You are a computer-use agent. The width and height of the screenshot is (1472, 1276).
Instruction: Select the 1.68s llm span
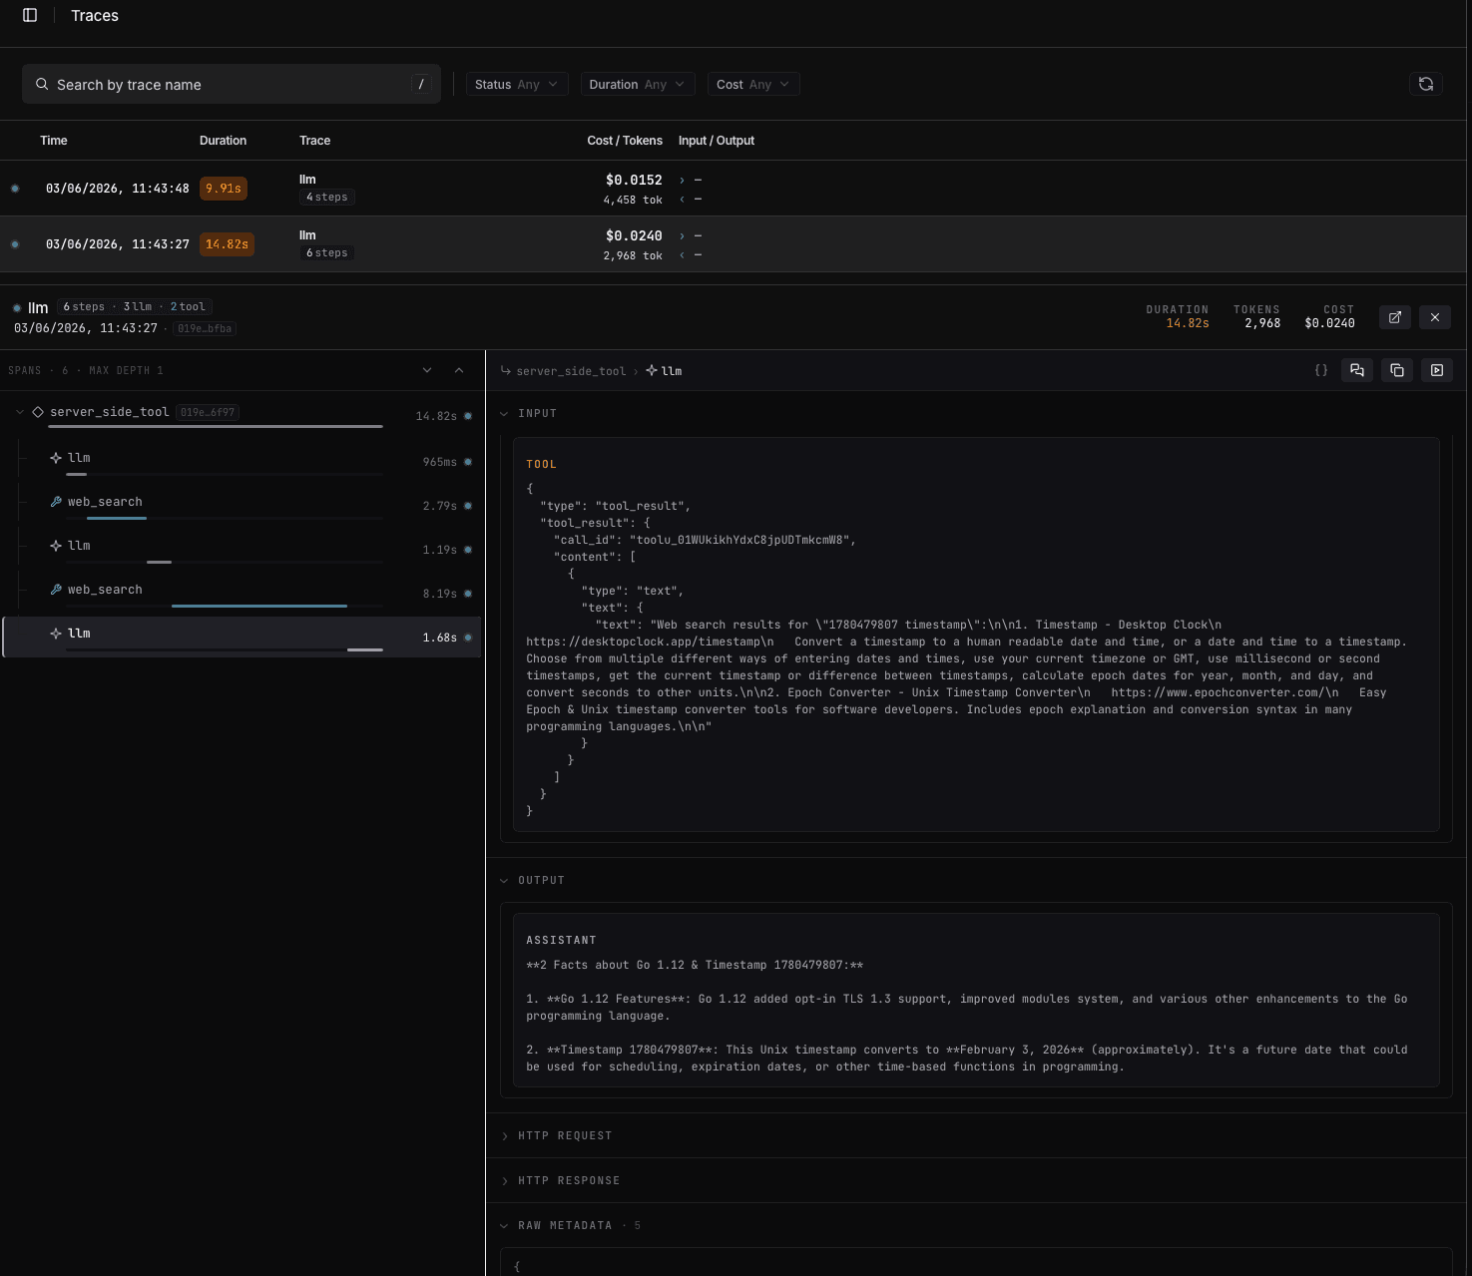[242, 638]
